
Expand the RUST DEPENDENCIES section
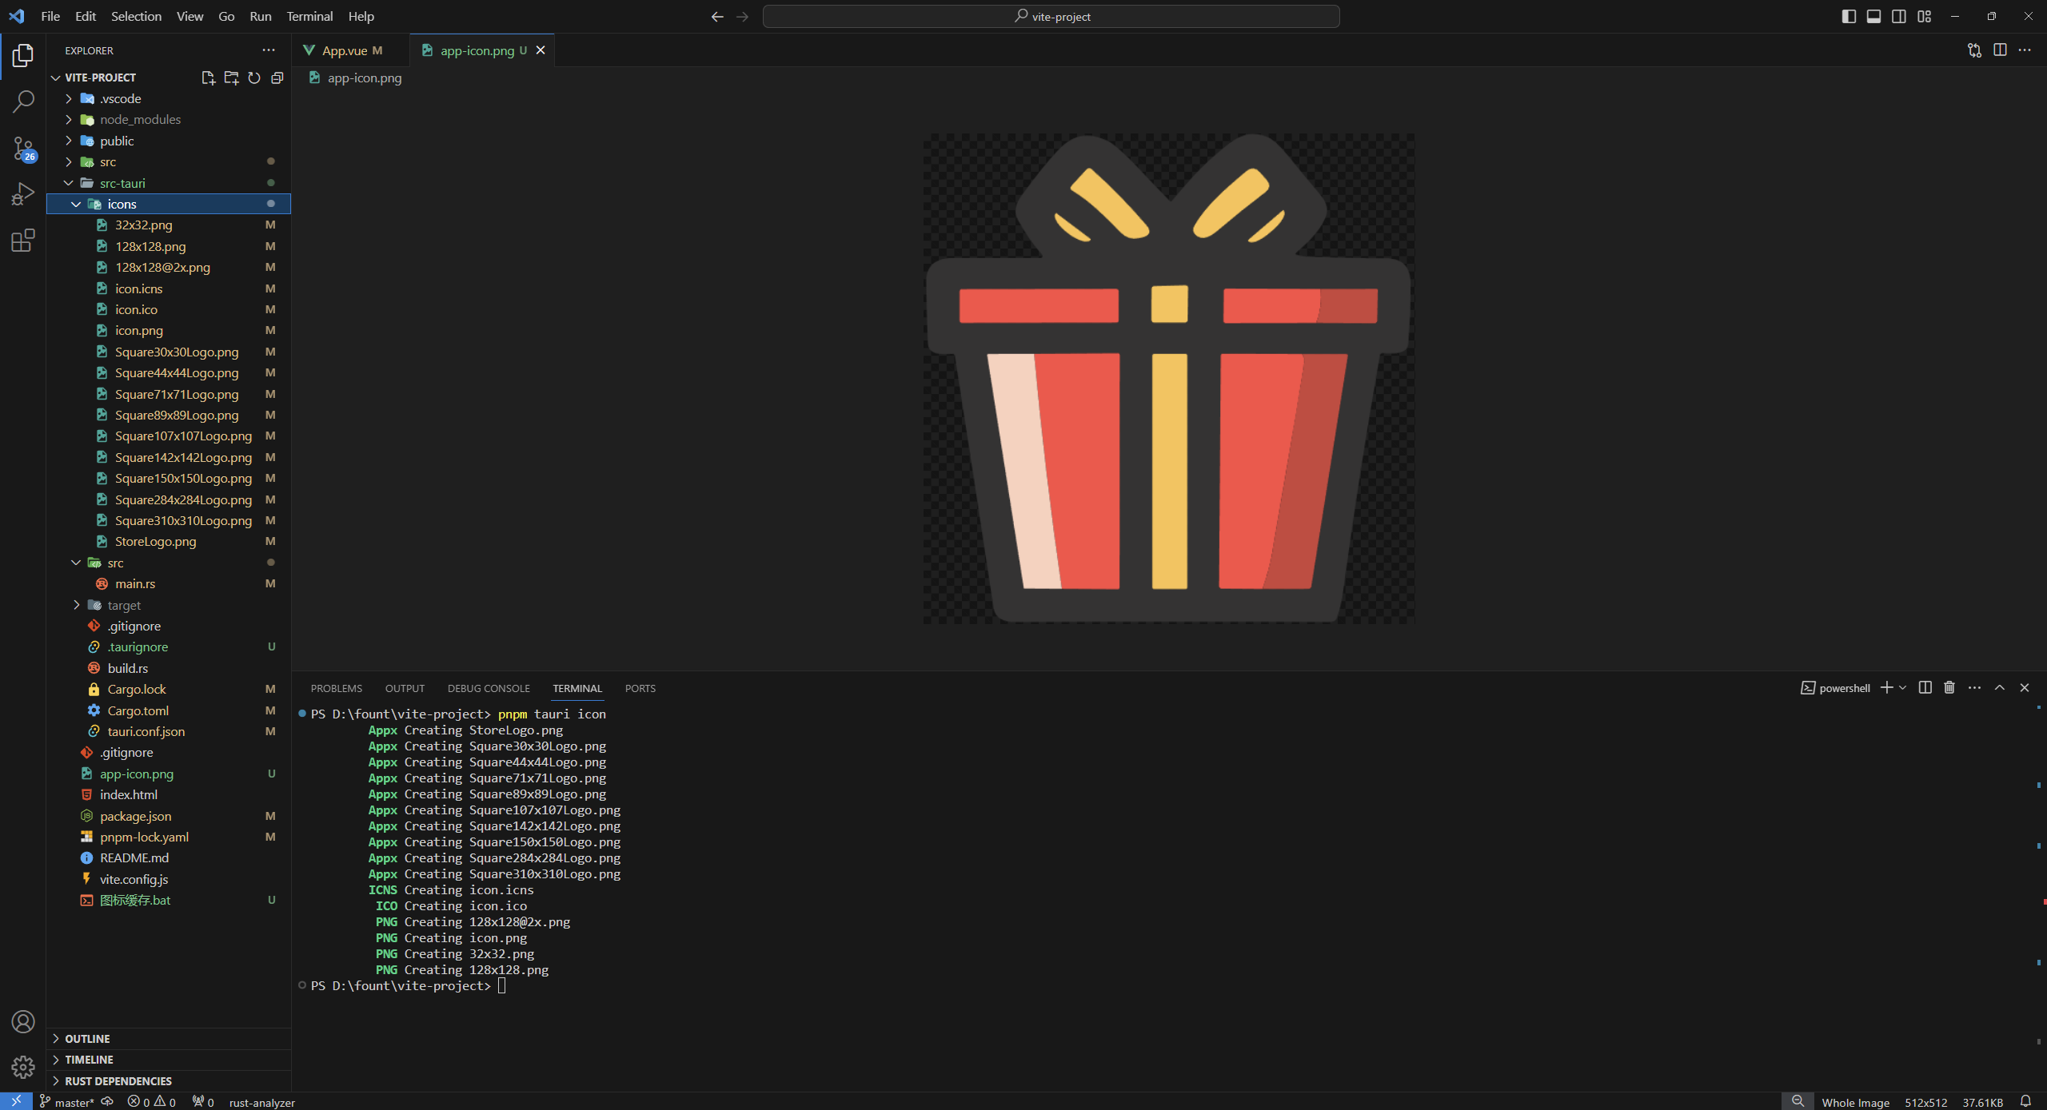tap(169, 1080)
